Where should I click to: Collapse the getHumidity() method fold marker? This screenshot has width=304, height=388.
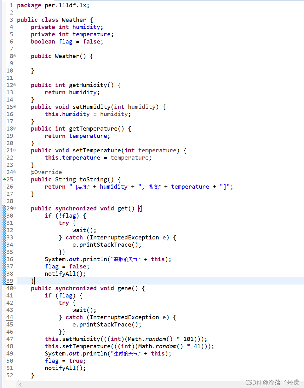tap(14, 85)
